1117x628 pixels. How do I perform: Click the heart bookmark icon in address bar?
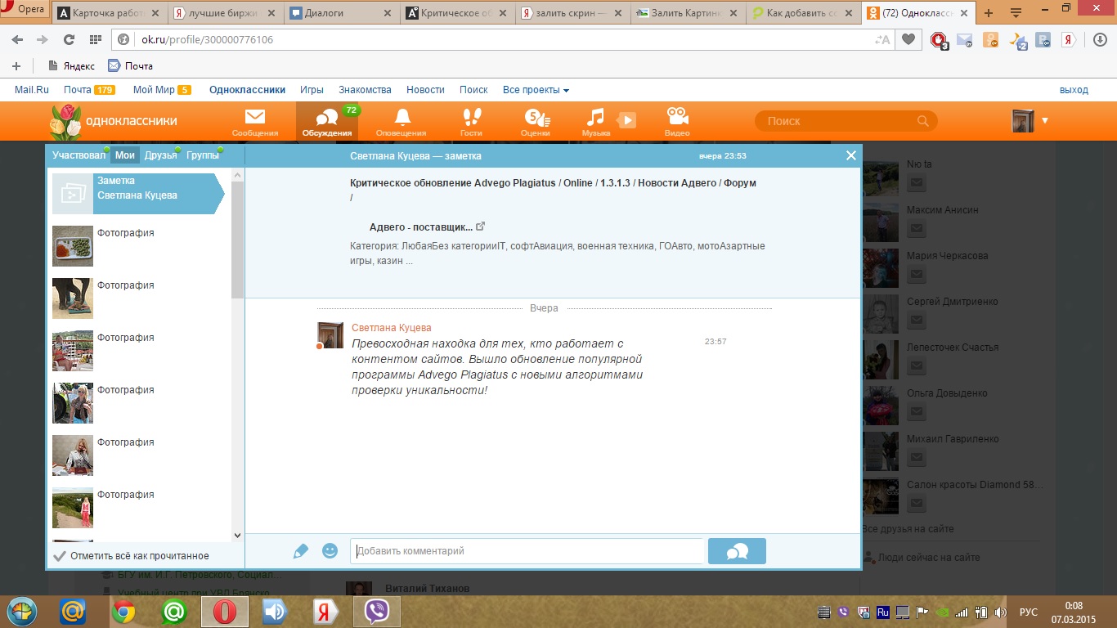point(908,39)
